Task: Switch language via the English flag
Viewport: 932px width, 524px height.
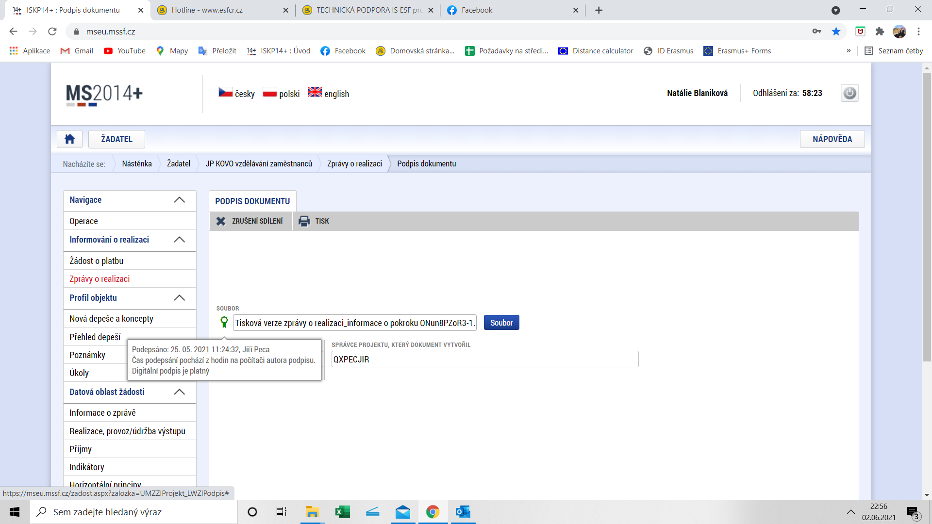Action: tap(315, 92)
